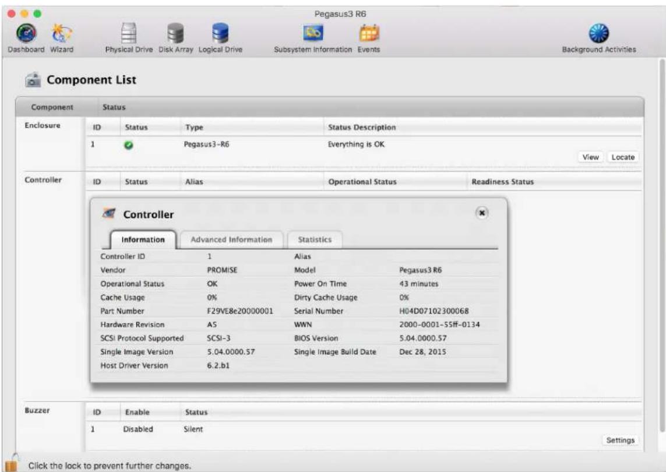666x472 pixels.
Task: Click the Dirty Cache Usage label
Action: click(x=326, y=297)
